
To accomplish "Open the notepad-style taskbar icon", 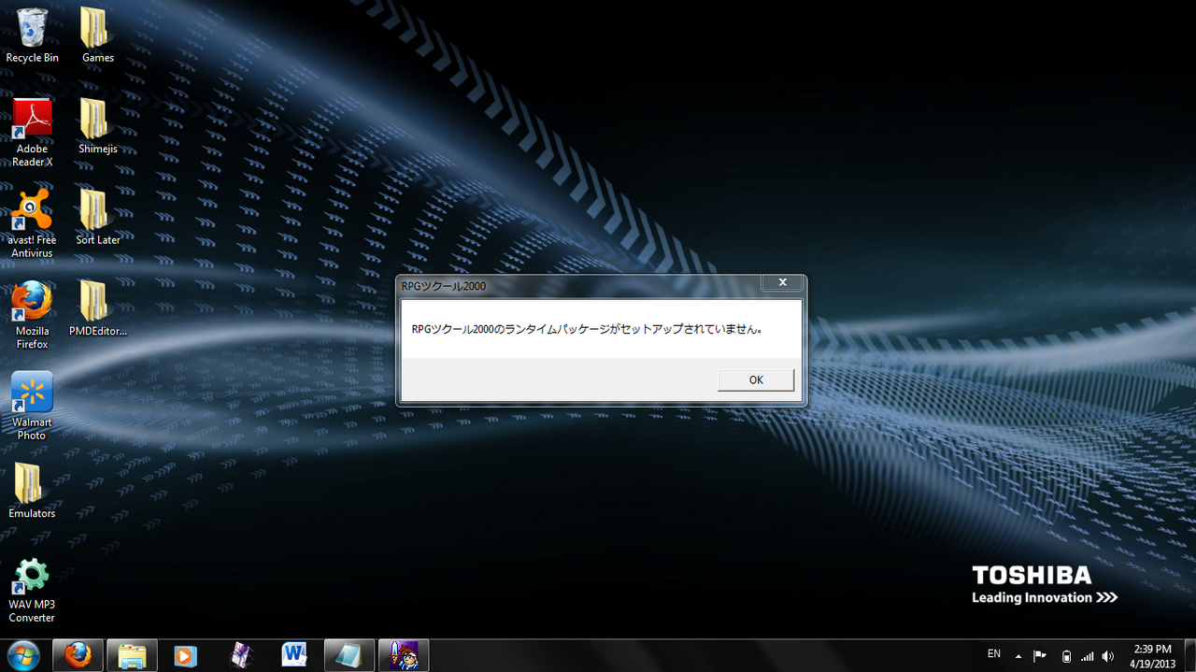I will click(349, 656).
